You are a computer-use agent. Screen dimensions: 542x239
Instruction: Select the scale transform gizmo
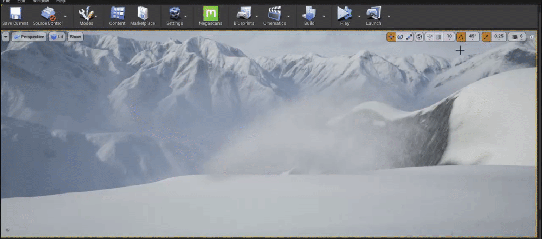[x=409, y=37]
